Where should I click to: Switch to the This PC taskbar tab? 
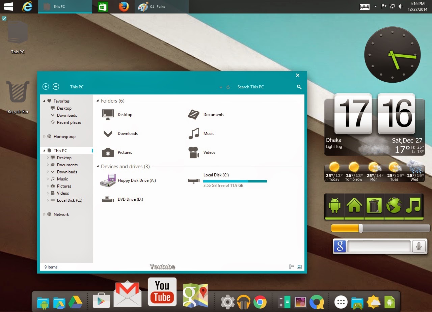(x=65, y=6)
